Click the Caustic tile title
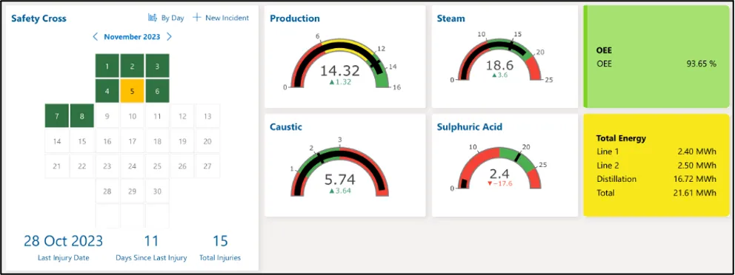Screen dimensions: 735x275 click(x=286, y=126)
